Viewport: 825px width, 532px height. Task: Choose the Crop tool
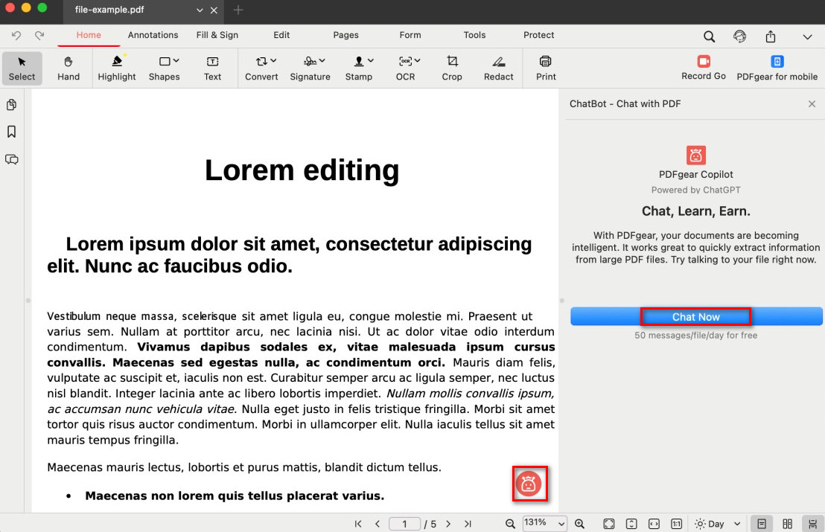(452, 68)
